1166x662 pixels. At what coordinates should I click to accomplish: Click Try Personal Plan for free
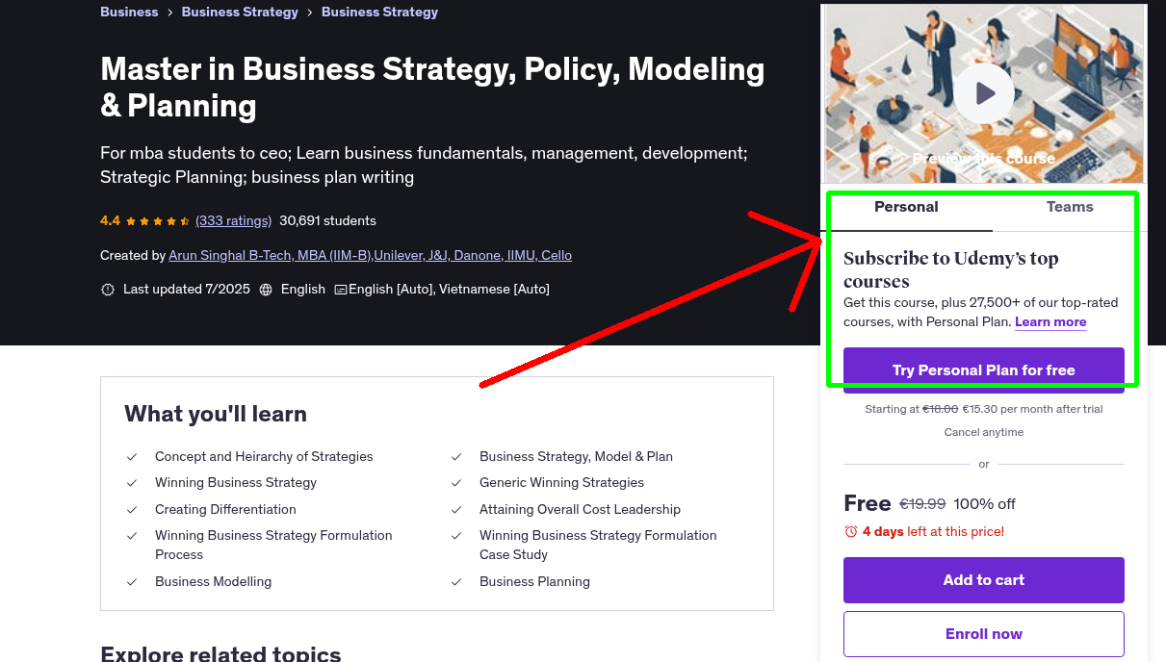pos(984,370)
